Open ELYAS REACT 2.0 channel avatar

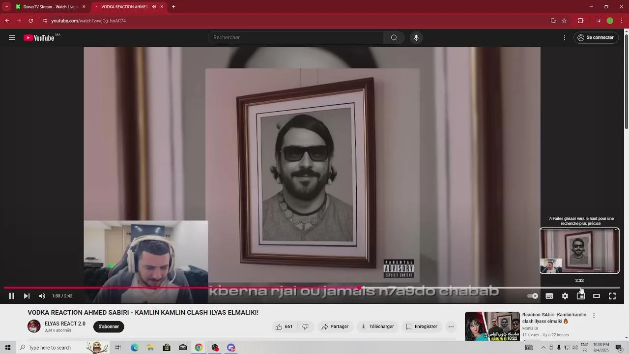(34, 326)
